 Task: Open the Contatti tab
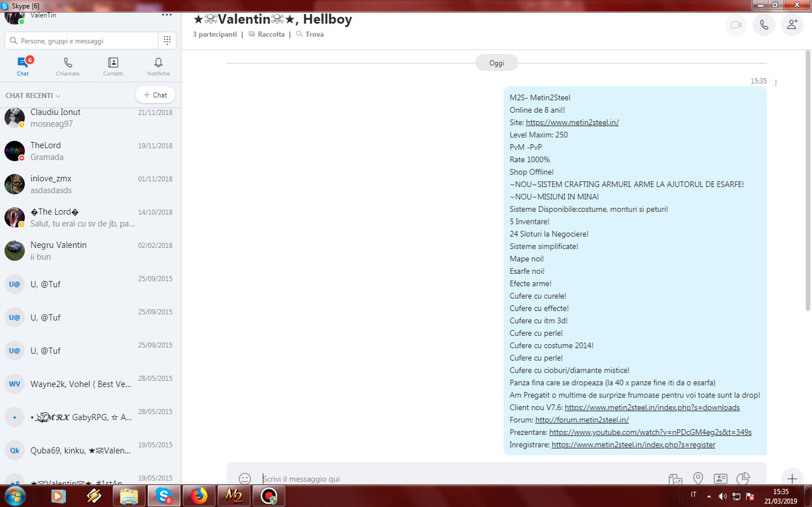113,67
